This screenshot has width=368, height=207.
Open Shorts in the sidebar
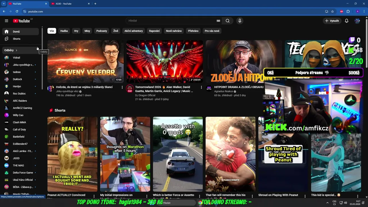[20, 39]
